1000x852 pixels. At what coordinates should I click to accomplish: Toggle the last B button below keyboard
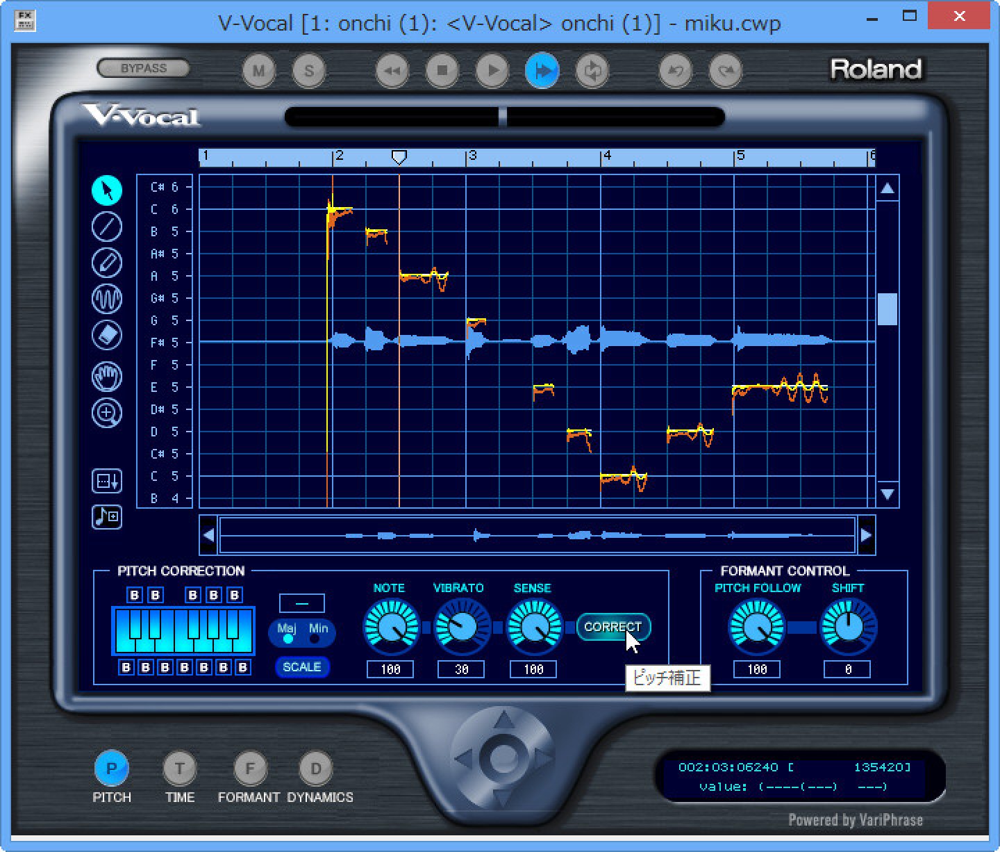tap(242, 667)
